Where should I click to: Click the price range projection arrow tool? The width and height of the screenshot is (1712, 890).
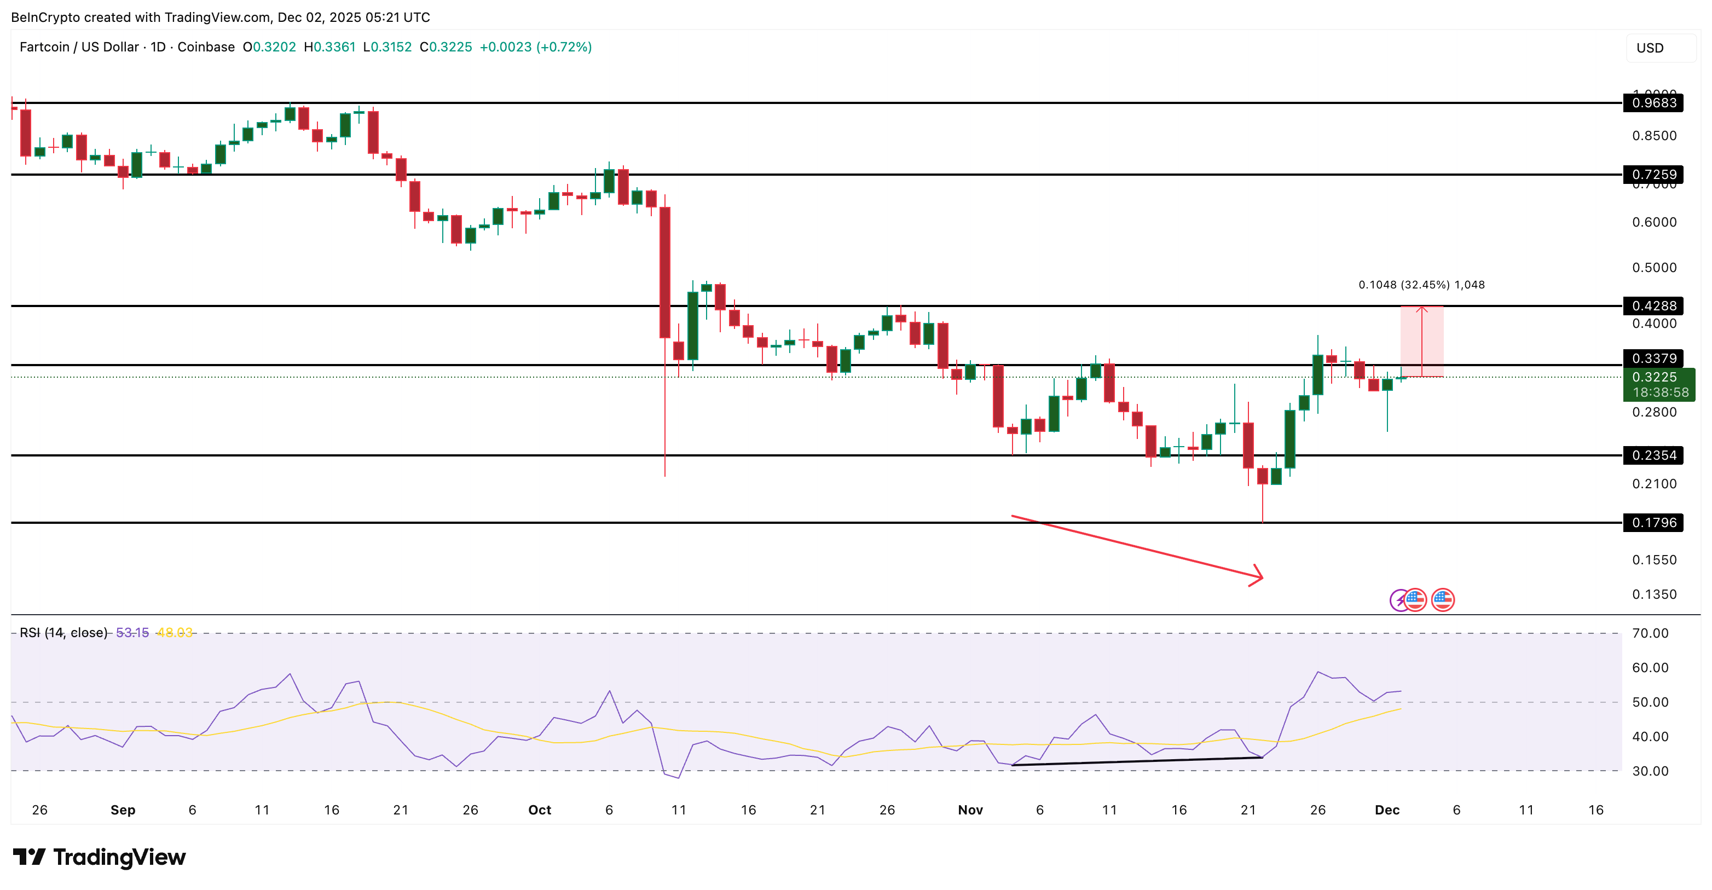pyautogui.click(x=1422, y=342)
